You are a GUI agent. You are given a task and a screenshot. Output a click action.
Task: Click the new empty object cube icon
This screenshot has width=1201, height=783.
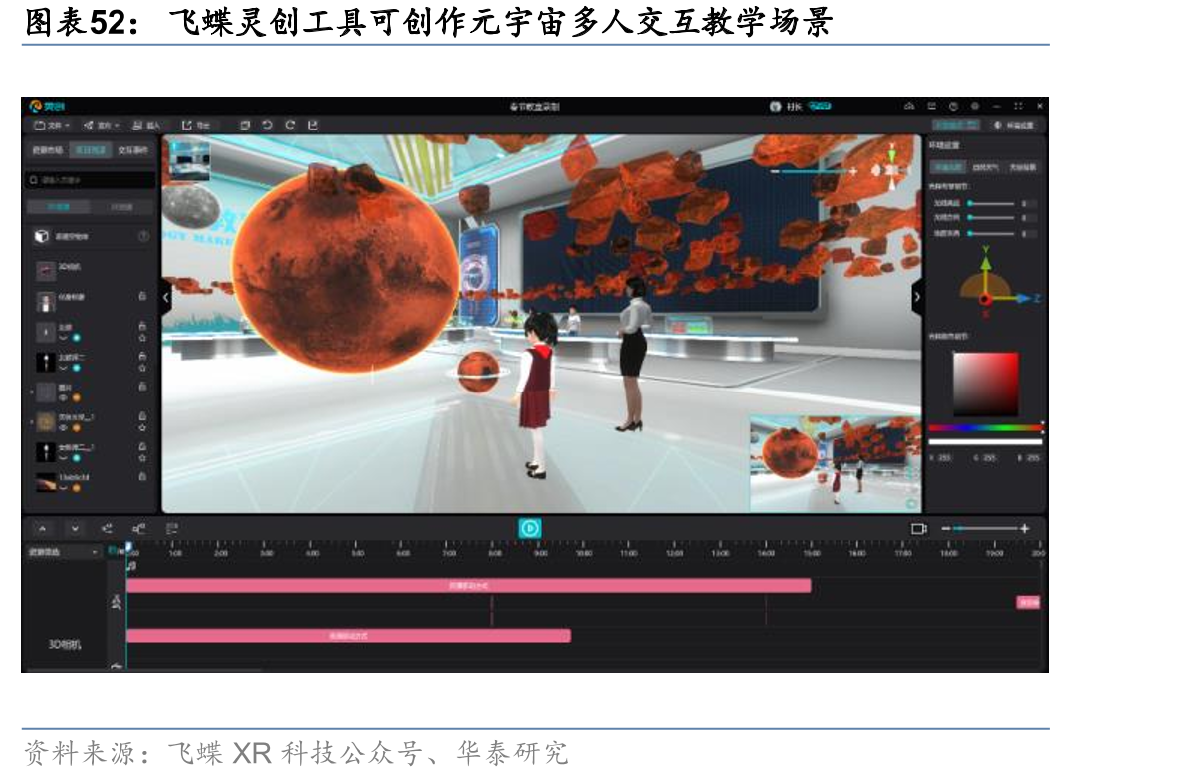41,237
